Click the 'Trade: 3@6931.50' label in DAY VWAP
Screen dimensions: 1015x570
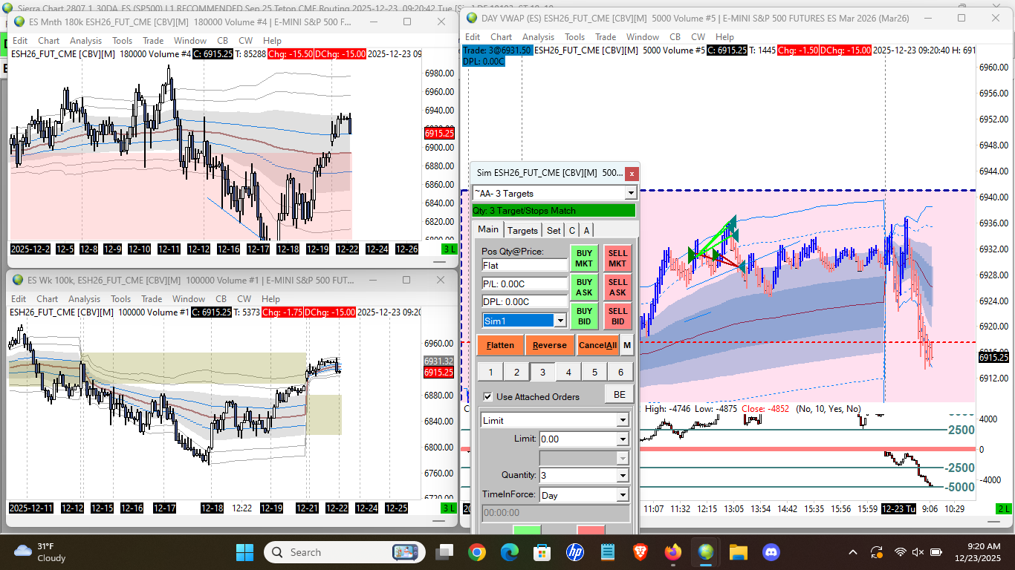(497, 50)
